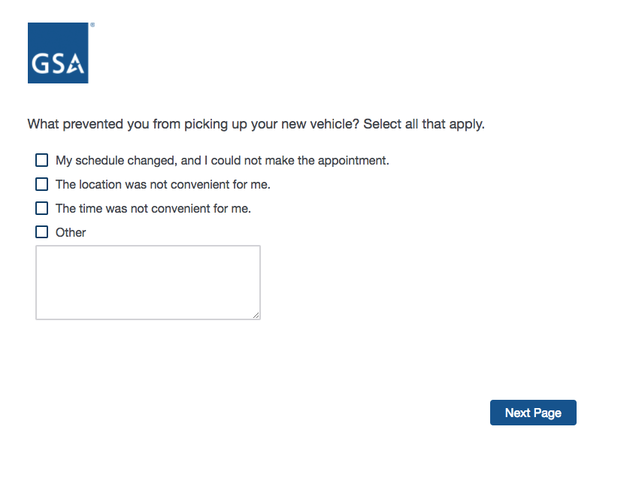642x490 pixels.
Task: Click the "My schedule changed" option label
Action: click(x=222, y=161)
